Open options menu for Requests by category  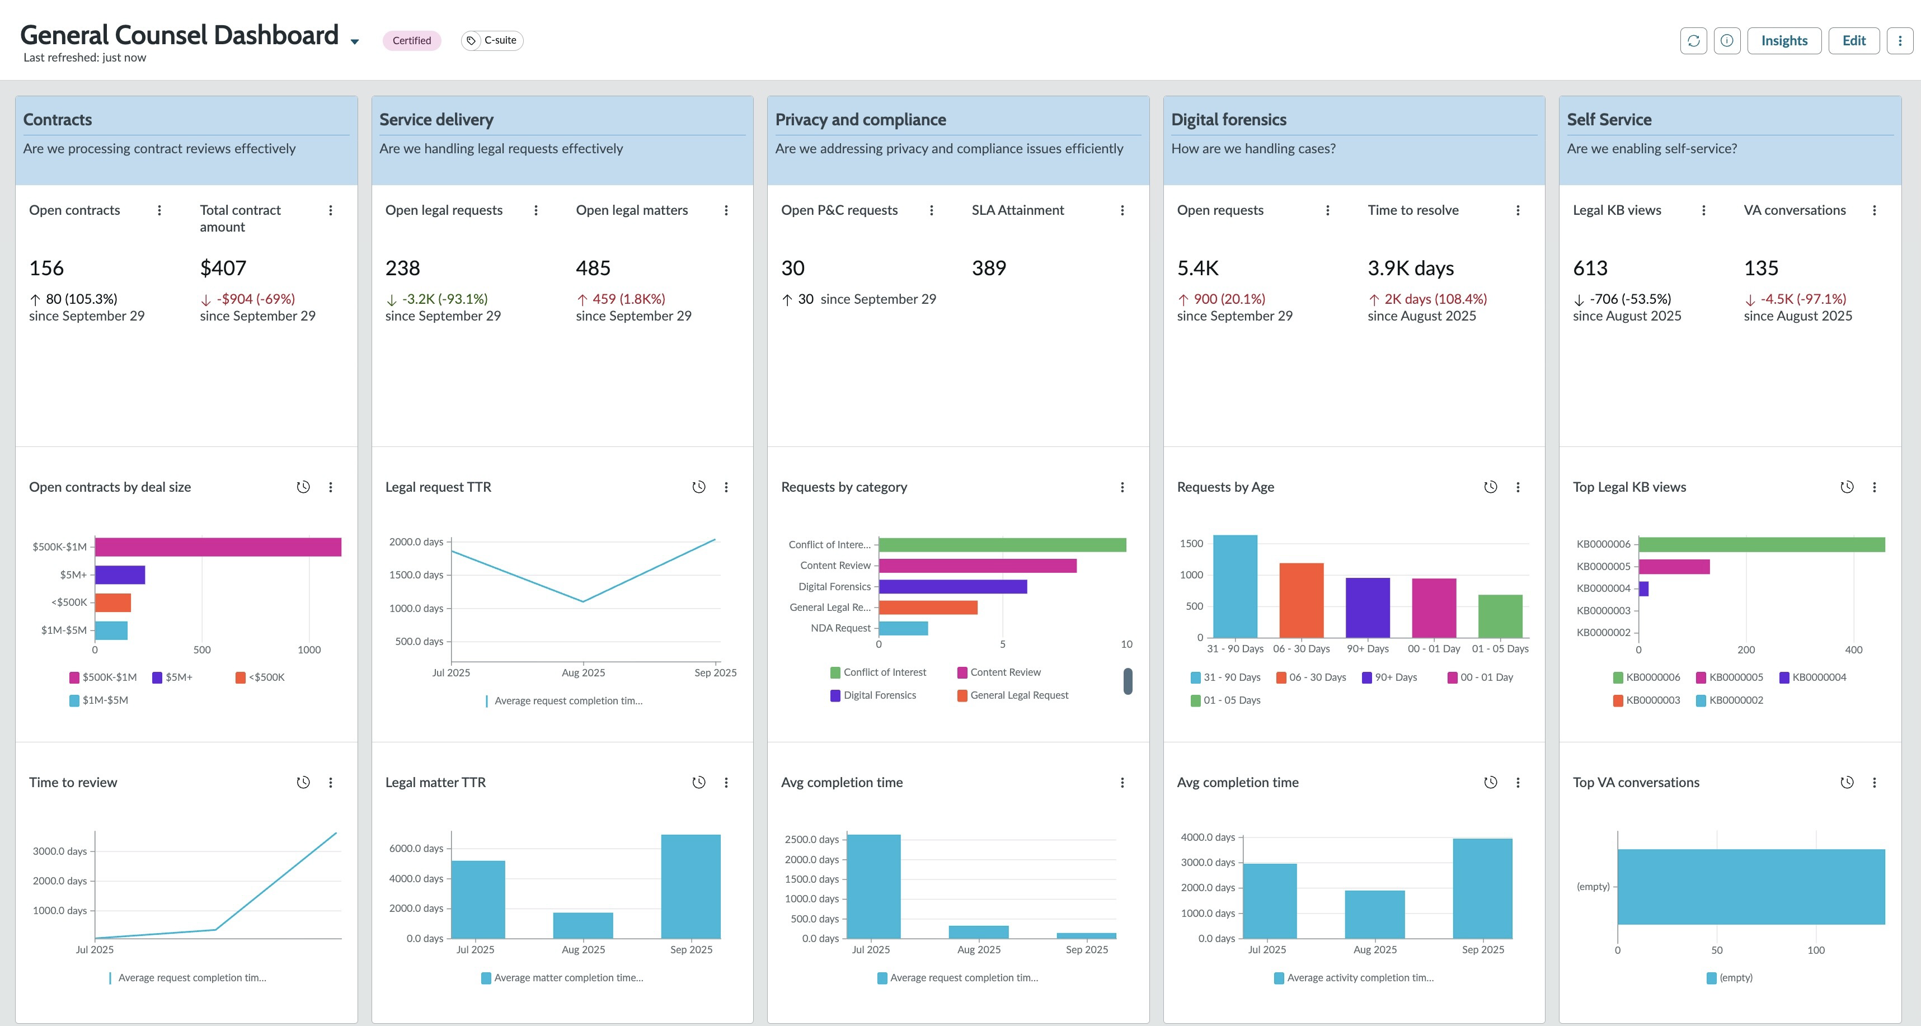click(x=1122, y=487)
